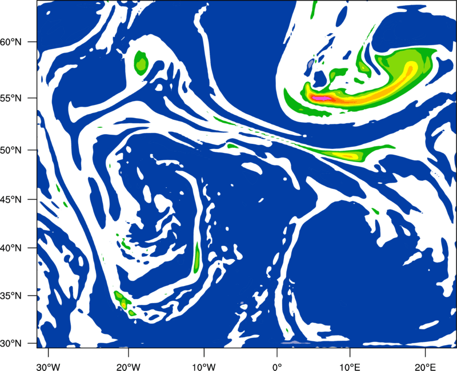Click the 35°N latitude label

[x=11, y=296]
